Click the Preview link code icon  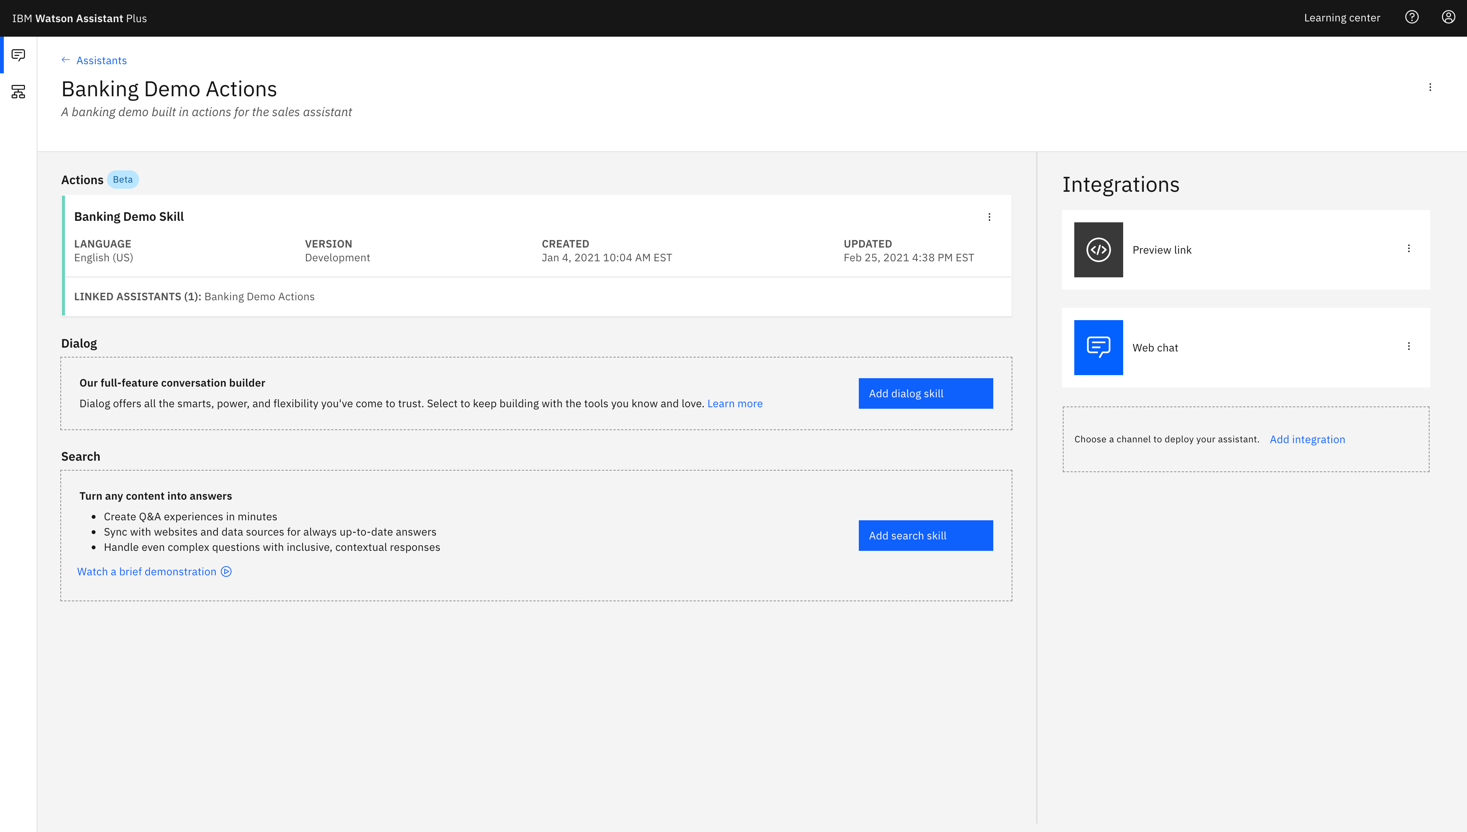pos(1098,250)
